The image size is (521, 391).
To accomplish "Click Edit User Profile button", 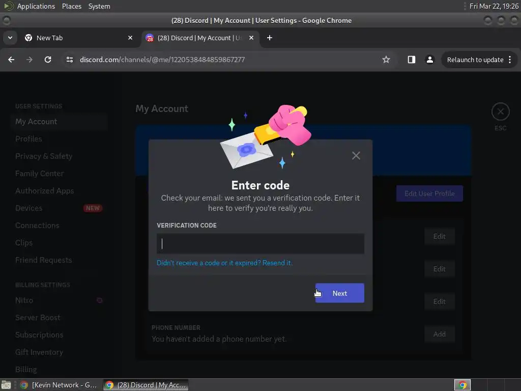I will pos(429,193).
